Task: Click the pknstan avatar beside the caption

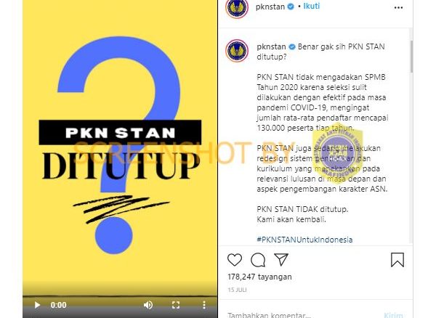Action: pyautogui.click(x=237, y=51)
